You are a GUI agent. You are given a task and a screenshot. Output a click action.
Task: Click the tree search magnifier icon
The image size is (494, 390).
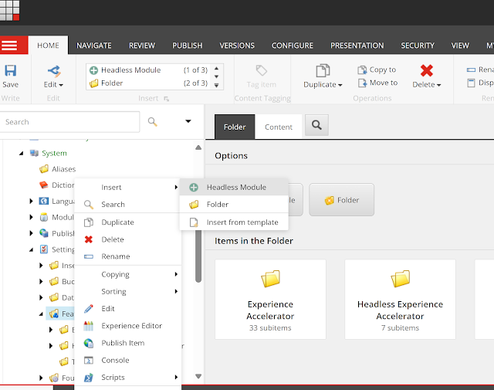153,122
